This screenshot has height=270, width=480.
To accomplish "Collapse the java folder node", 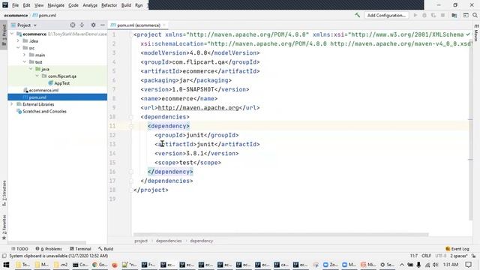I will coord(31,69).
